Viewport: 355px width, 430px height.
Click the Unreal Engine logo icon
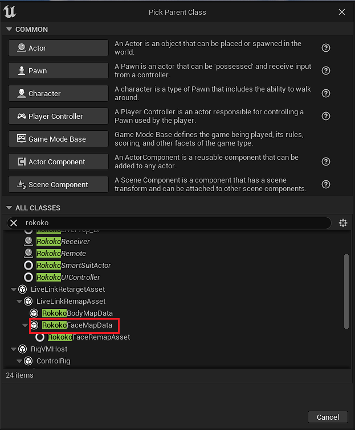10,12
